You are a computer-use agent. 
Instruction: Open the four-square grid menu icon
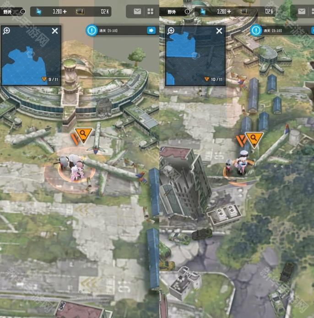pyautogui.click(x=150, y=11)
